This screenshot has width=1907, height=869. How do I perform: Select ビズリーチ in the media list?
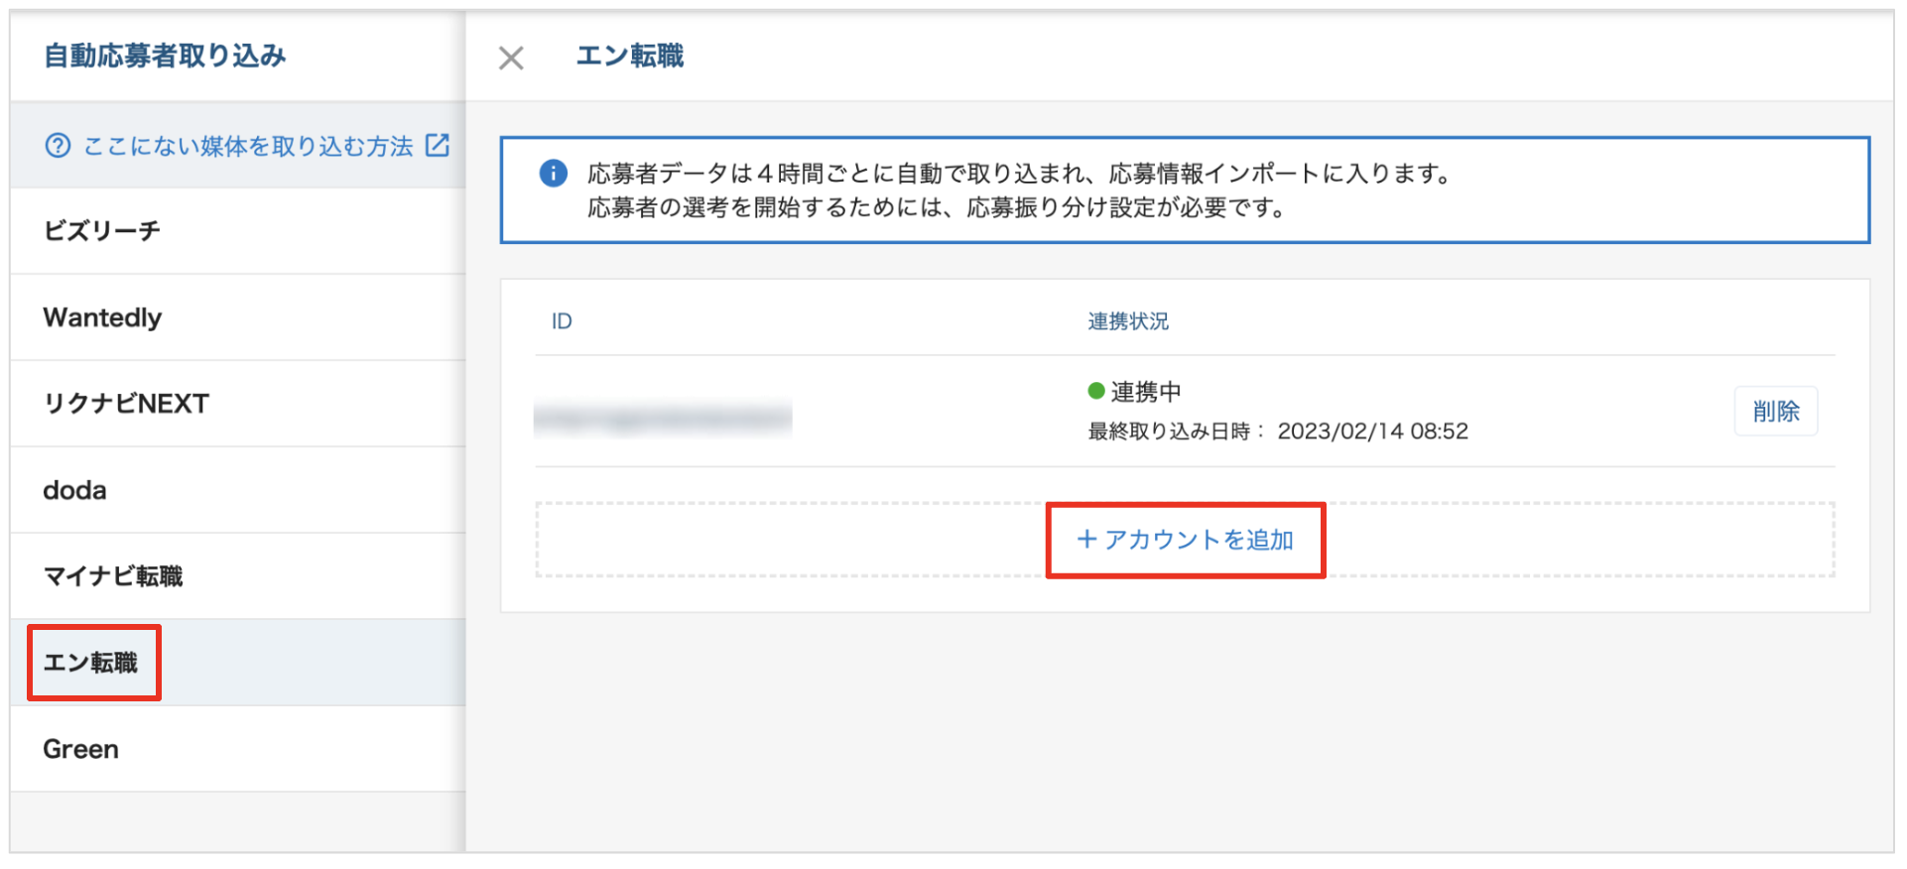(238, 231)
